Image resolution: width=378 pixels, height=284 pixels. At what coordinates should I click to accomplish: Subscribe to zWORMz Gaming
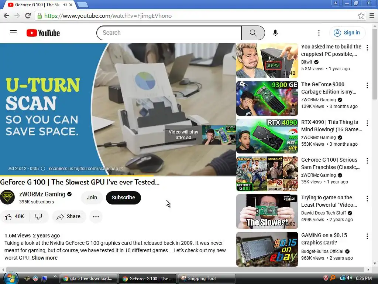(x=123, y=197)
